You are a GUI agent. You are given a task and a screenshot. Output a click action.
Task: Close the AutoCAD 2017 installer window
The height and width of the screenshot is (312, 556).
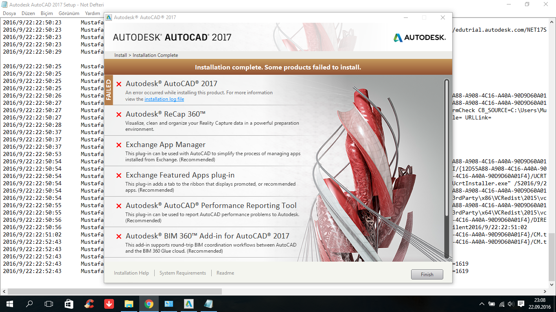(443, 17)
